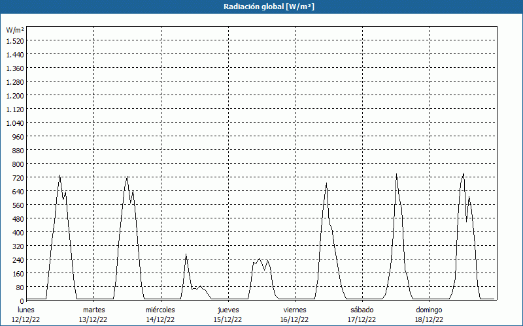Select the 560 y-axis value
This screenshot has height=326, width=523.
(18, 205)
